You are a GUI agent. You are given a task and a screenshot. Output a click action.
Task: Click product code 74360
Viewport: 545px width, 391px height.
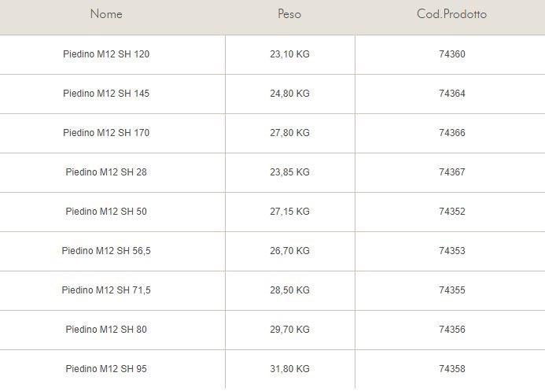(x=452, y=54)
